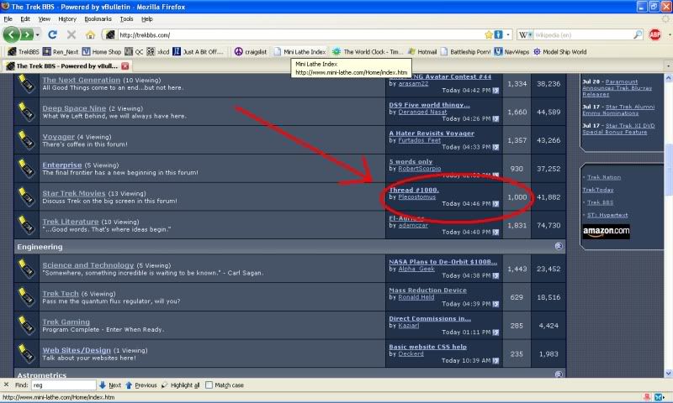Click forum status icon for Deep Space Nine
673x403 pixels.
pos(27,112)
